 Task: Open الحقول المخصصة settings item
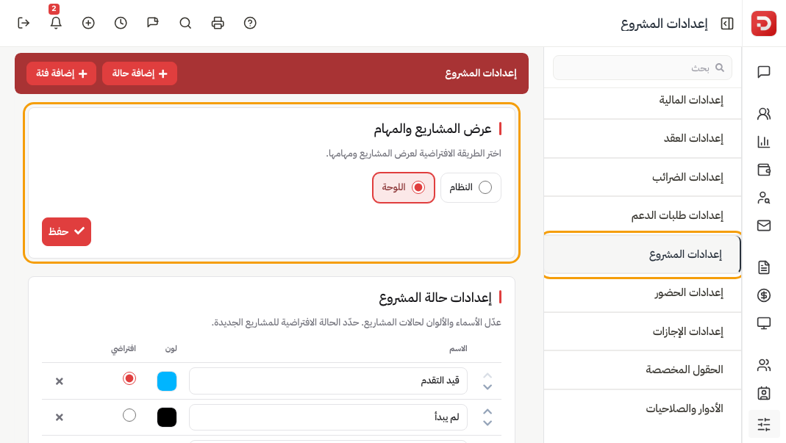[x=642, y=370]
